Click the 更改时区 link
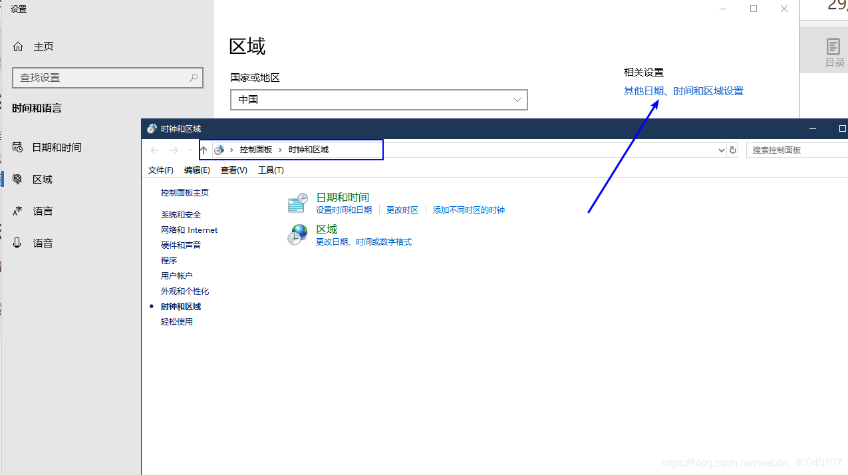Screen dimensions: 848x475 (402, 210)
